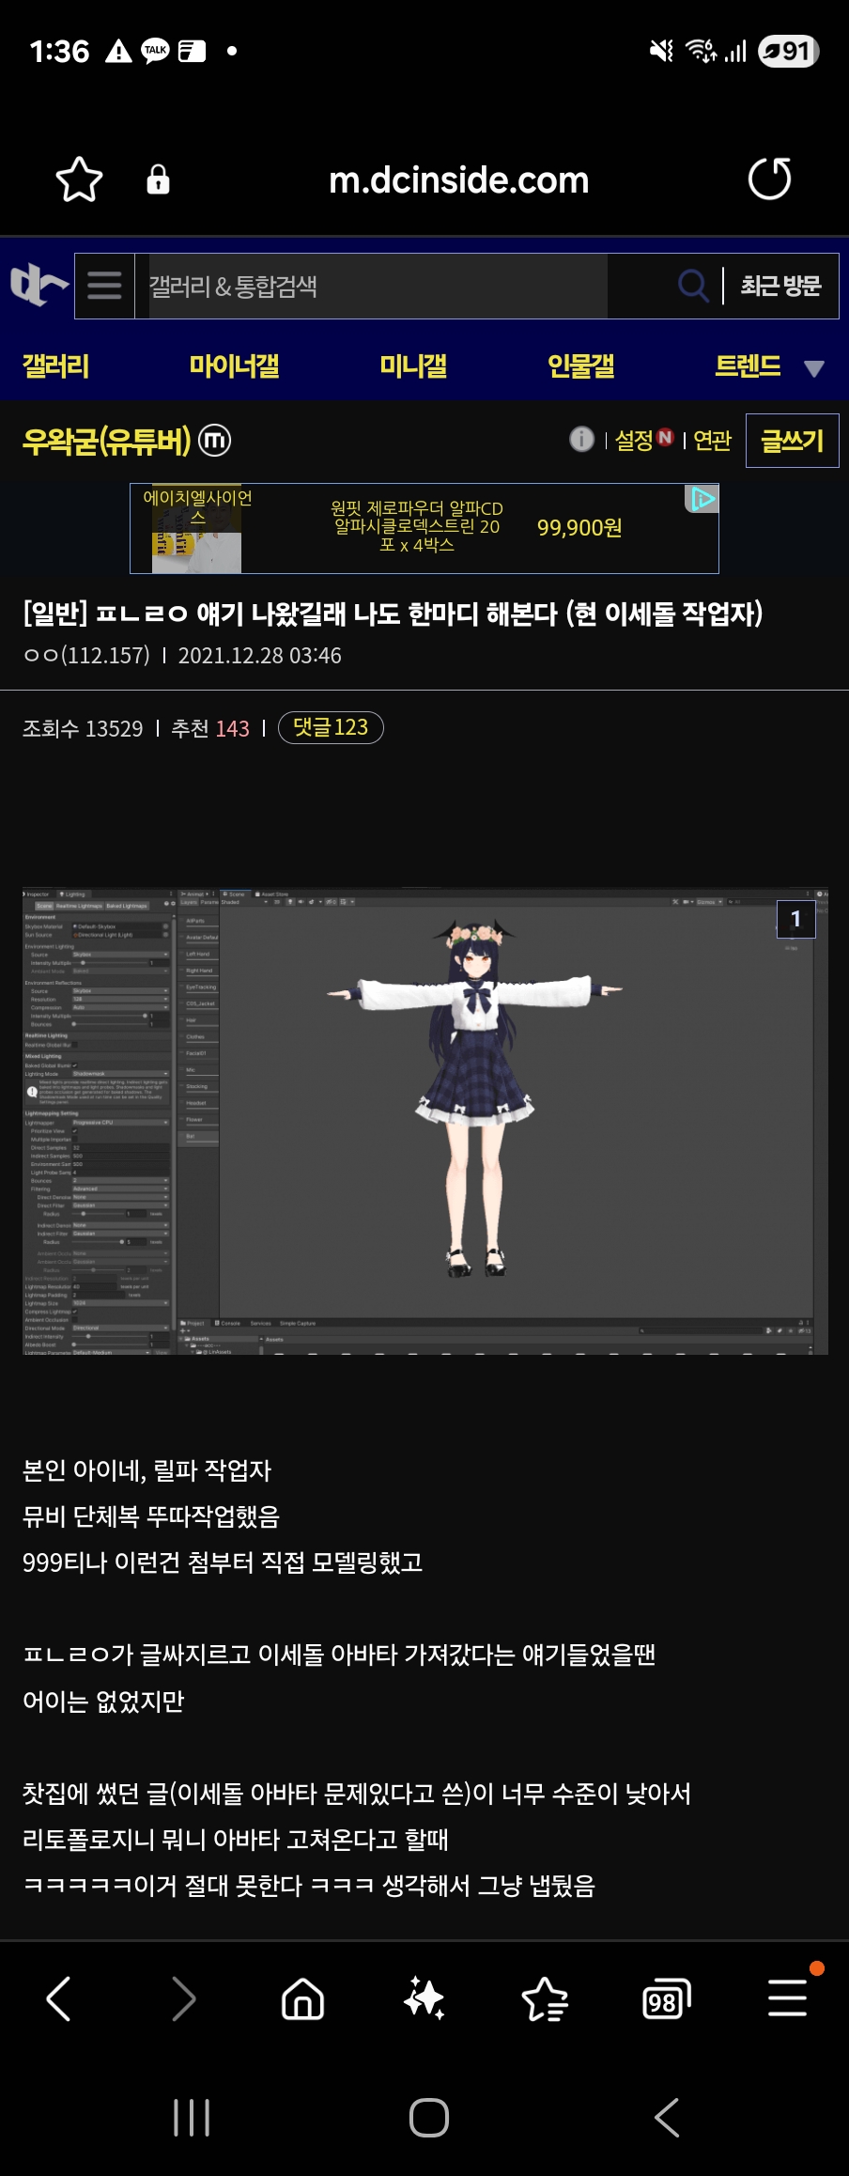Viewport: 849px width, 2176px height.
Task: Tap the 추천 143 recommend count
Action: 210,728
